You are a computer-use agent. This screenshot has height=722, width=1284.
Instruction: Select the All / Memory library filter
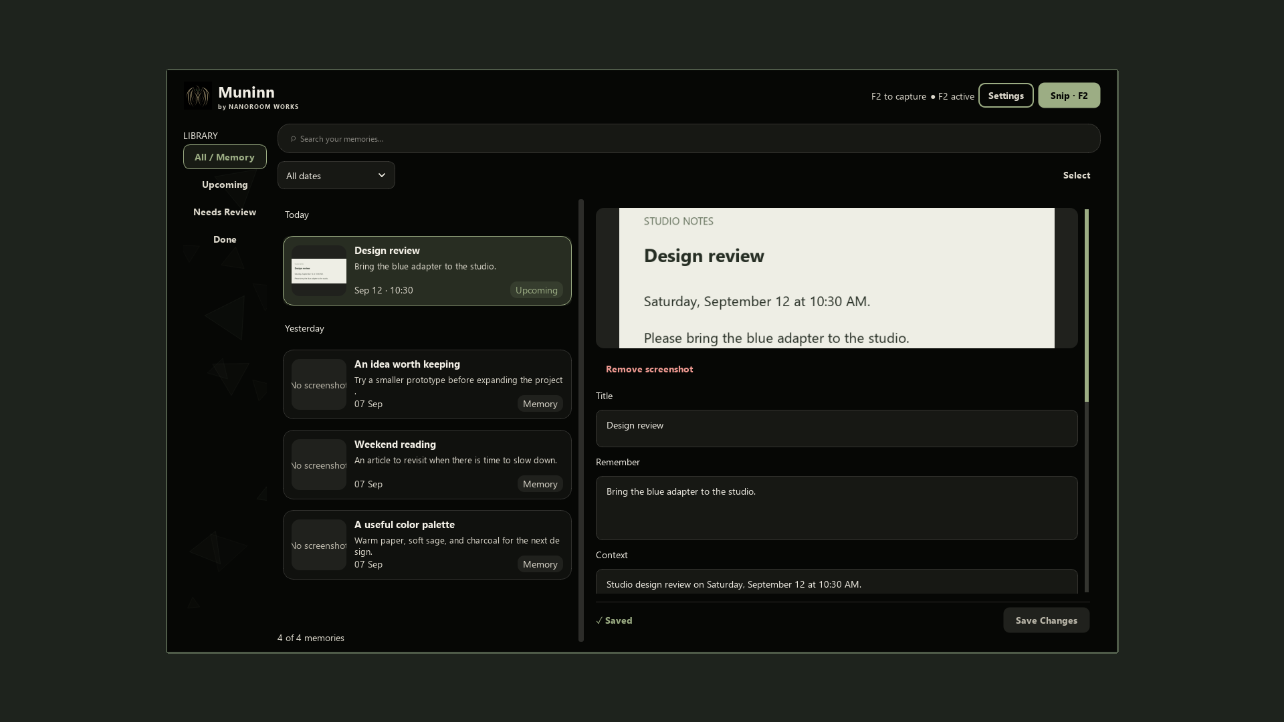225,157
